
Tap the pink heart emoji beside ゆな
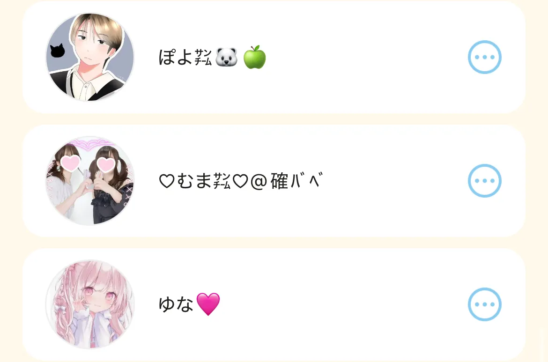208,304
